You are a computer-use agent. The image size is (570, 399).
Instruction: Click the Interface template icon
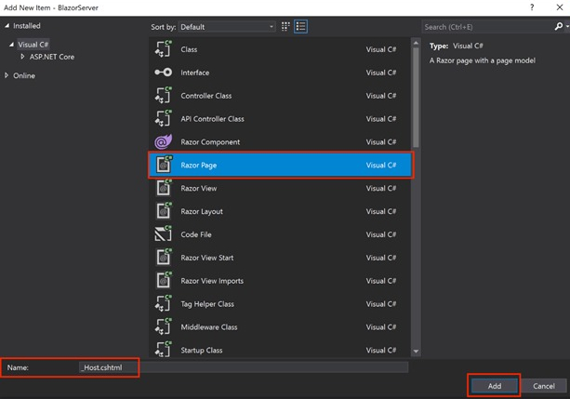(x=164, y=73)
